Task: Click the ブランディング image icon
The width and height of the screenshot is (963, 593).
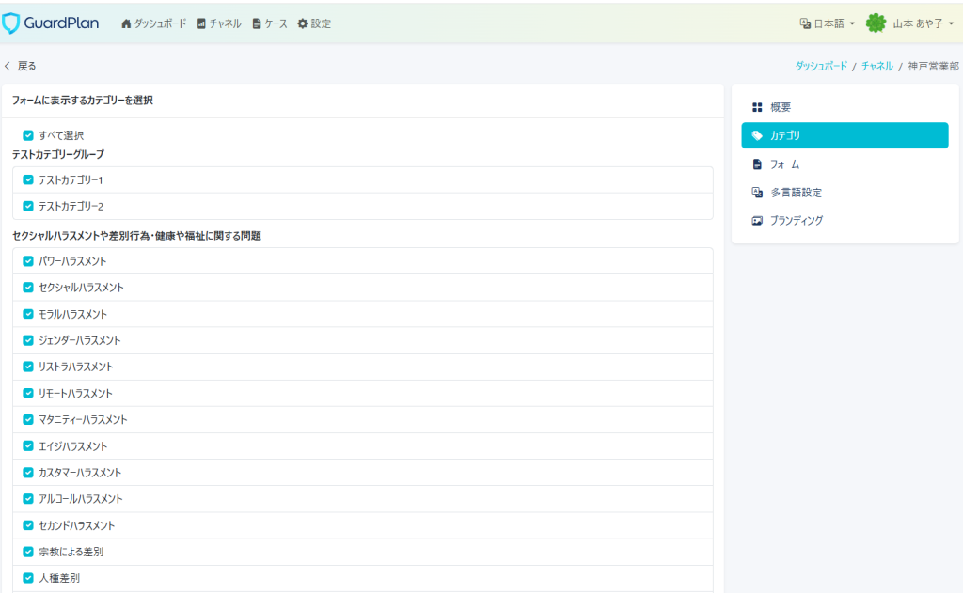Action: (757, 221)
